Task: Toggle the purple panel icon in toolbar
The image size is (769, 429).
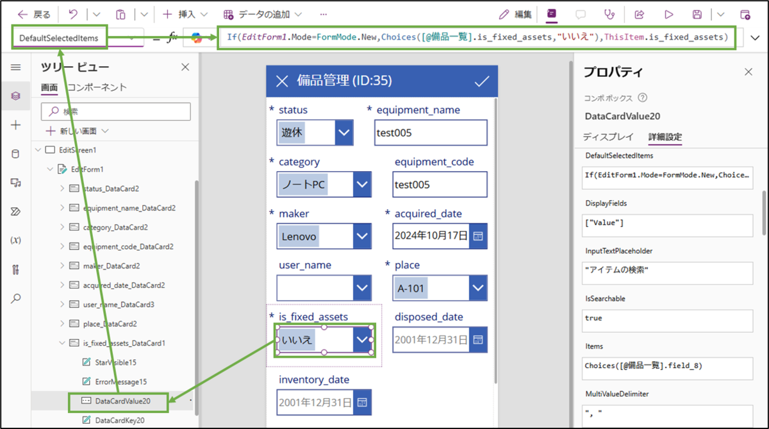Action: coord(552,14)
